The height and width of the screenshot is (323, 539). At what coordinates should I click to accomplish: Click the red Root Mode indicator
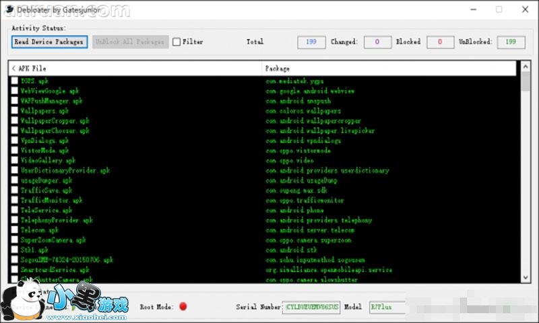pyautogui.click(x=183, y=307)
